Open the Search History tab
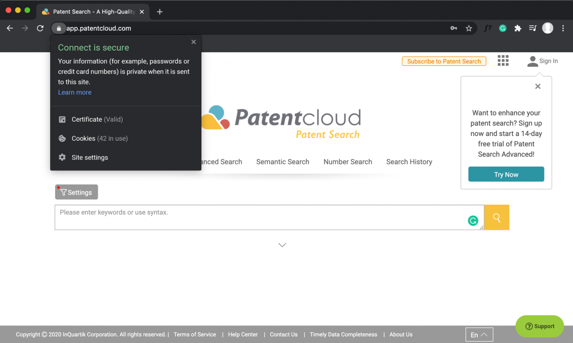Image resolution: width=573 pixels, height=343 pixels. click(409, 162)
